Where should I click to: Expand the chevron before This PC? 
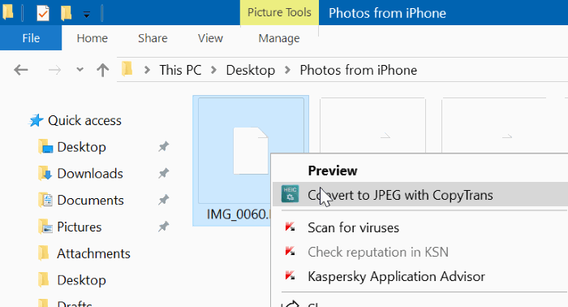[x=147, y=70]
